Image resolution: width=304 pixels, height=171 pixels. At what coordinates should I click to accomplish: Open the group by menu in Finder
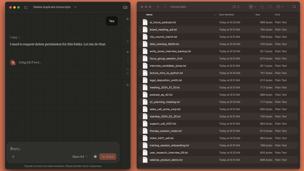252,7
